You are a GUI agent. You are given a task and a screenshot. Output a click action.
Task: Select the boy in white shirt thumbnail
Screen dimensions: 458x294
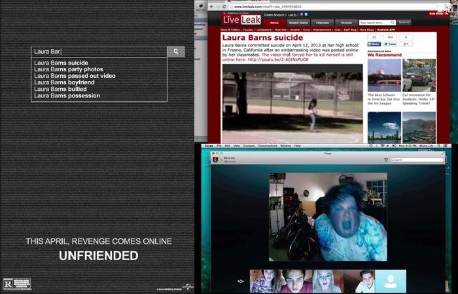359,281
